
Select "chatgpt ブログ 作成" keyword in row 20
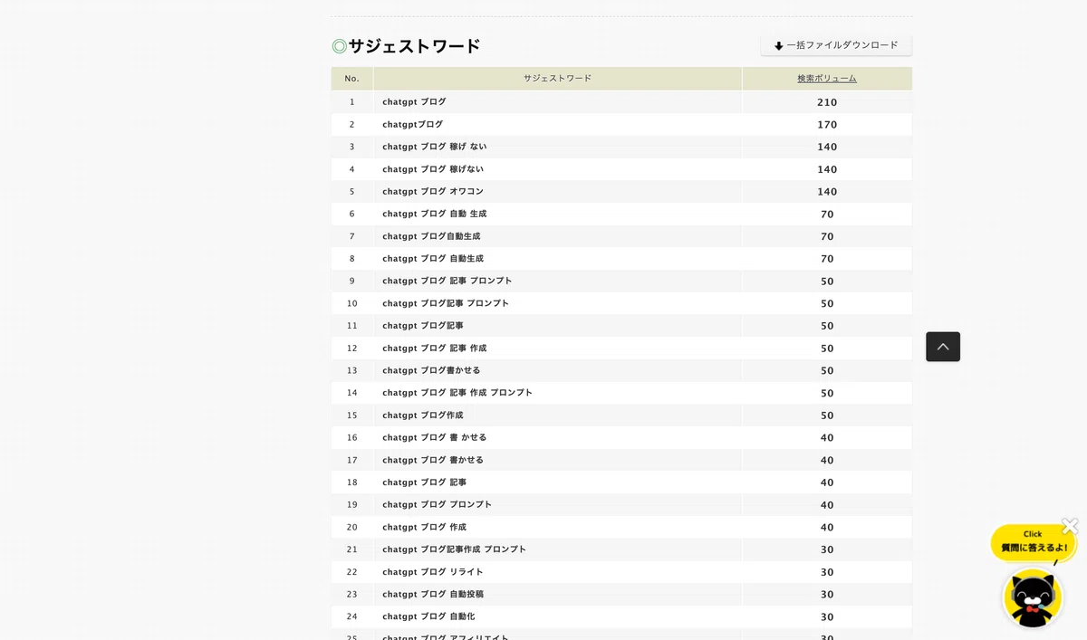pos(424,527)
